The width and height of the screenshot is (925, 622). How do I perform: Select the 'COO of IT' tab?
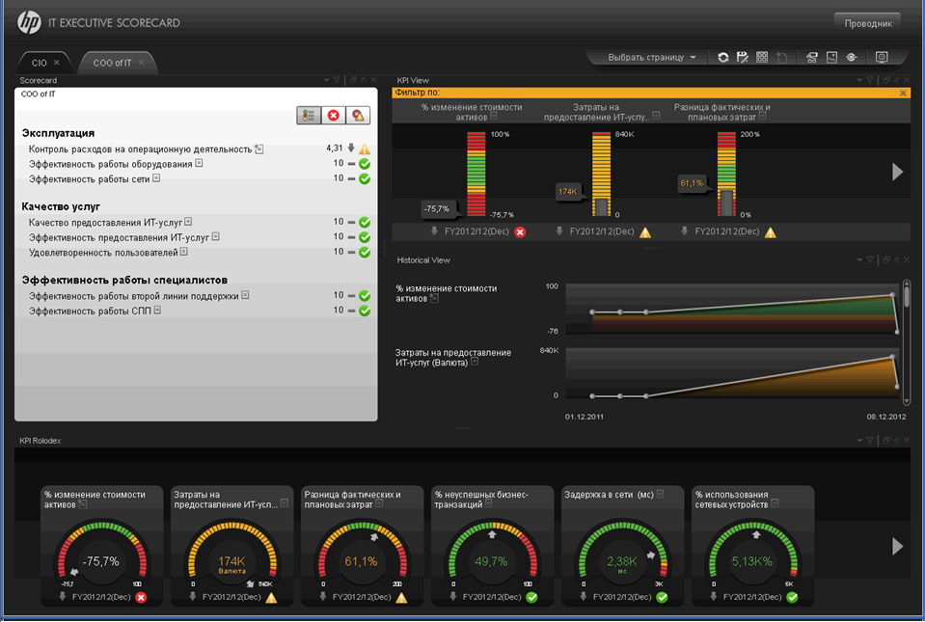pos(112,63)
